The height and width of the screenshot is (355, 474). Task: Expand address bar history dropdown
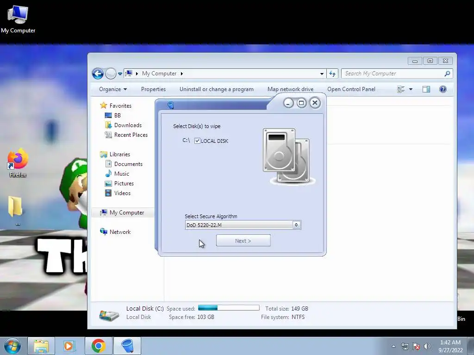[322, 73]
